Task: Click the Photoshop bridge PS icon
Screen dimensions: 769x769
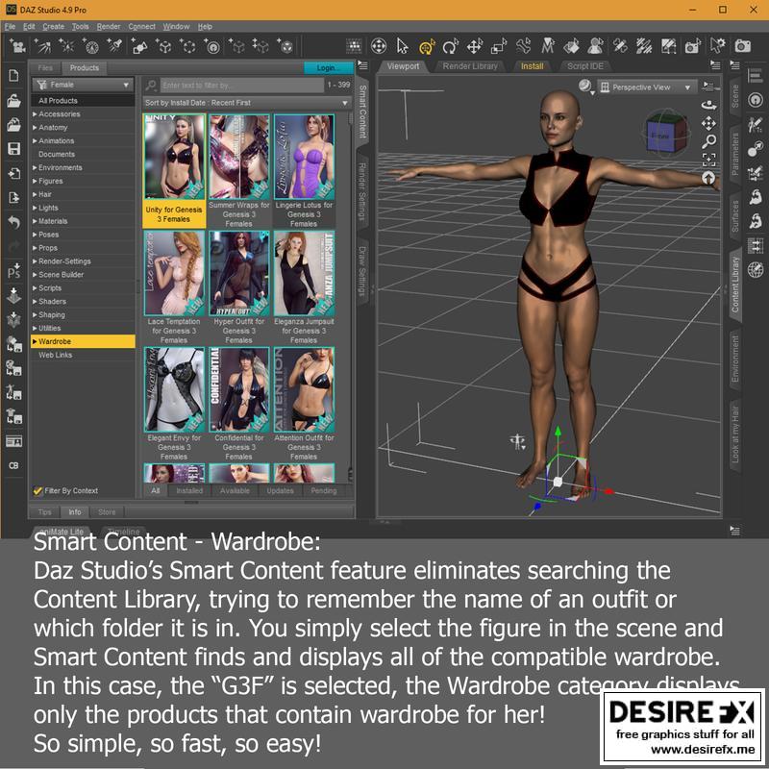Action: 13,270
